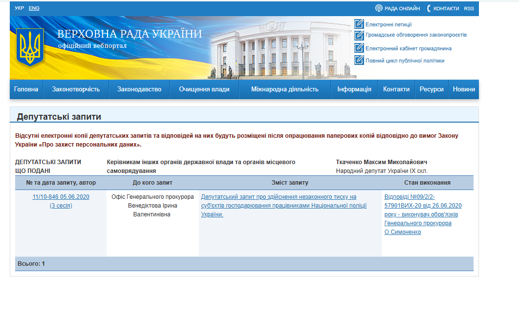Open the Міжнародна діяльність menu

tap(284, 89)
